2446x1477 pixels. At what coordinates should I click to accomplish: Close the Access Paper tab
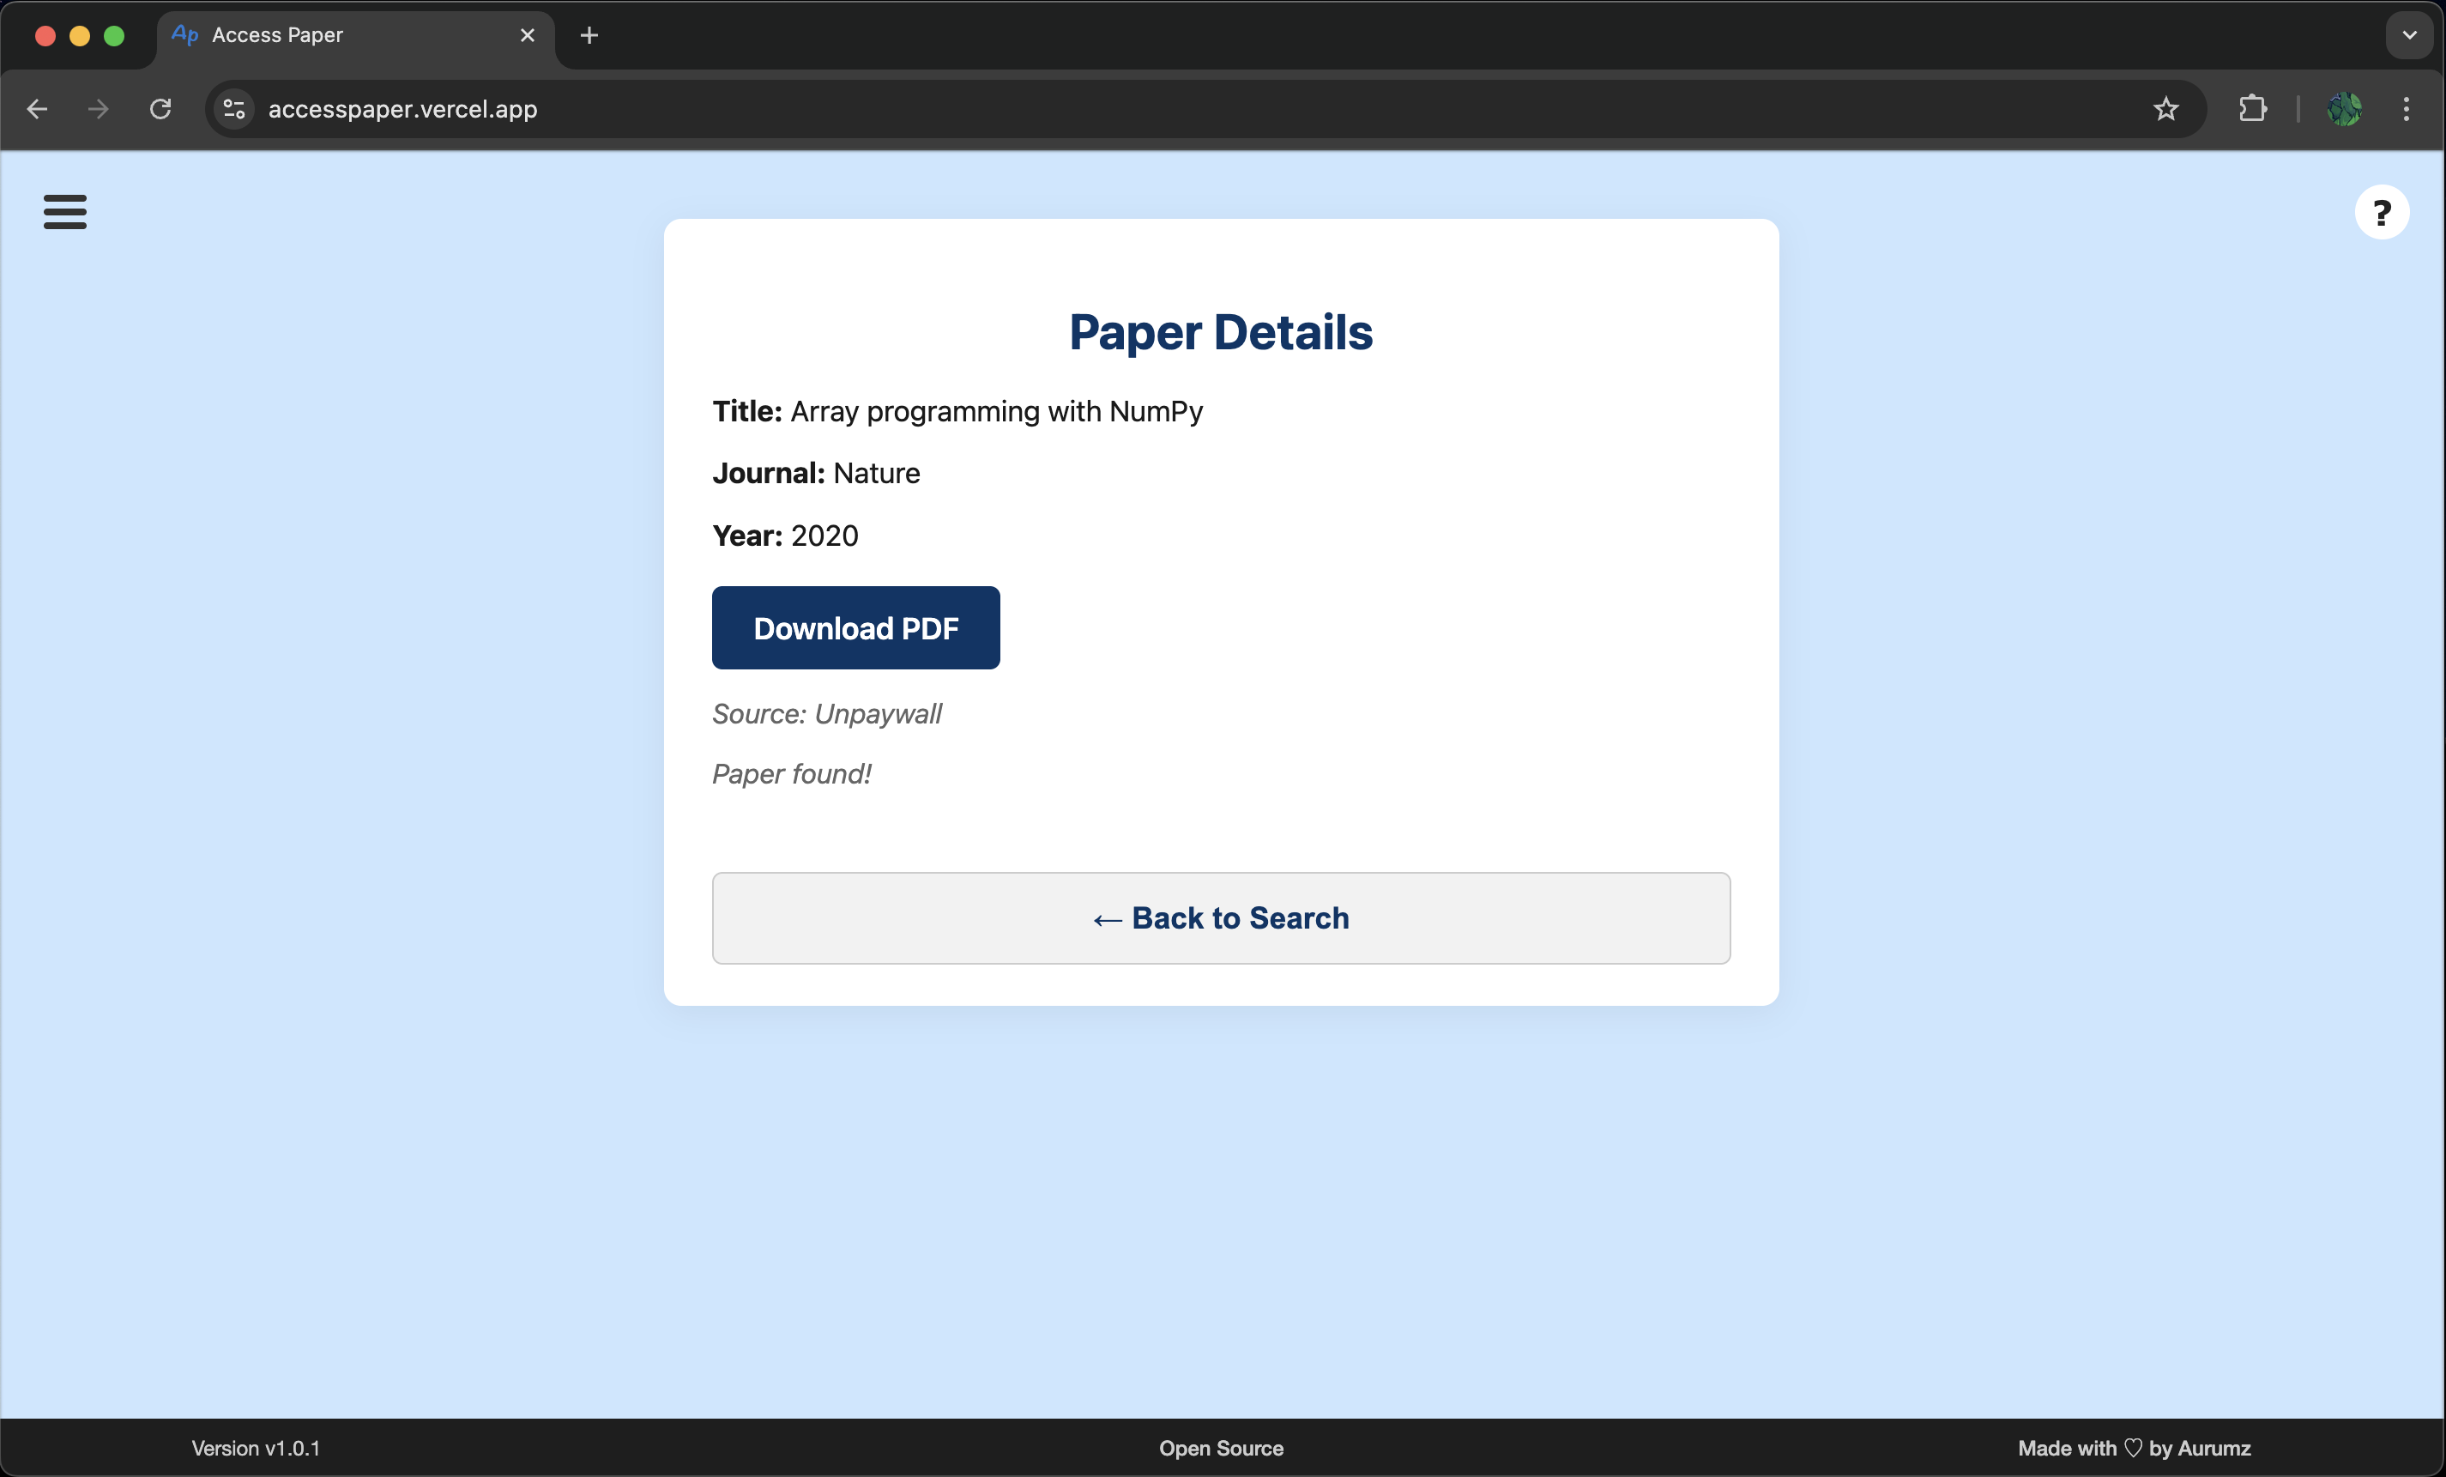click(527, 36)
